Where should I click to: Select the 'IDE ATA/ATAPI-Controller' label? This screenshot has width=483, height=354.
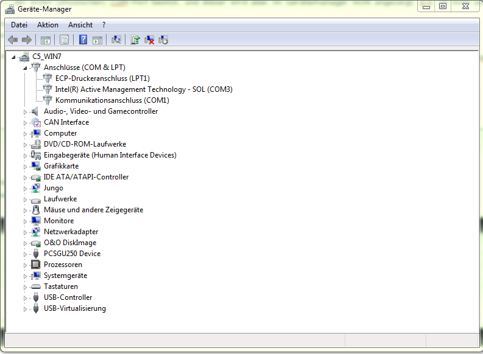pyautogui.click(x=86, y=177)
